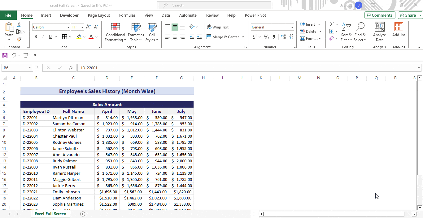Toggle Wrap Text option

pyautogui.click(x=218, y=27)
